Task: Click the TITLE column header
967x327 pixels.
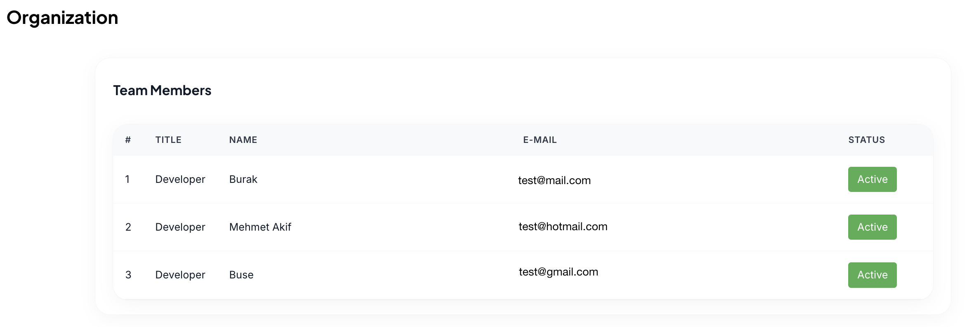Action: [168, 140]
